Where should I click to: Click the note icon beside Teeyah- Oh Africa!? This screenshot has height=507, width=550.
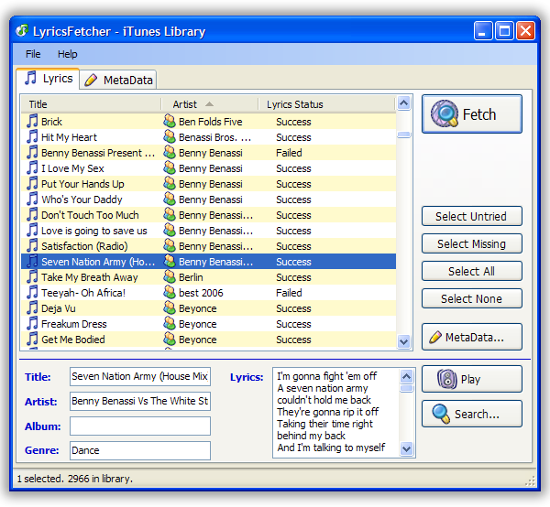pos(32,292)
